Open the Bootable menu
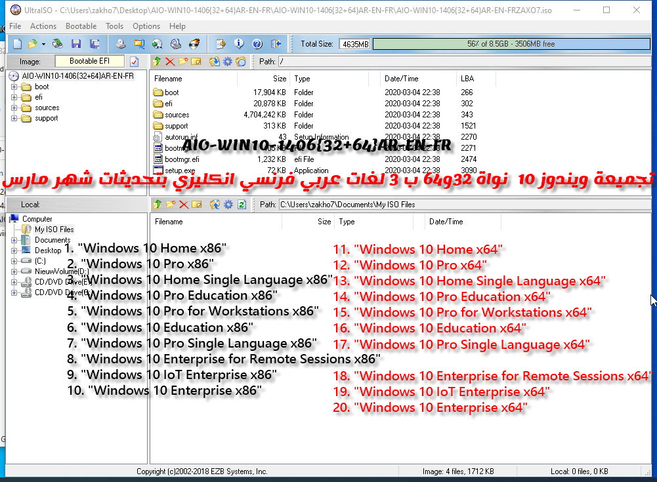This screenshot has width=657, height=482. [81, 26]
